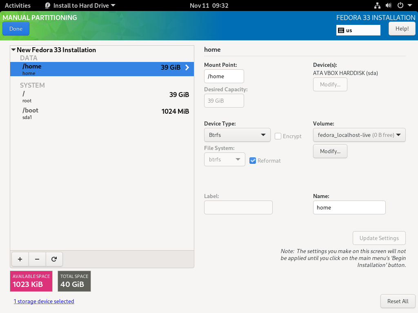Viewport: 418px width, 313px height.
Task: Click the Help! button
Action: pyautogui.click(x=402, y=29)
